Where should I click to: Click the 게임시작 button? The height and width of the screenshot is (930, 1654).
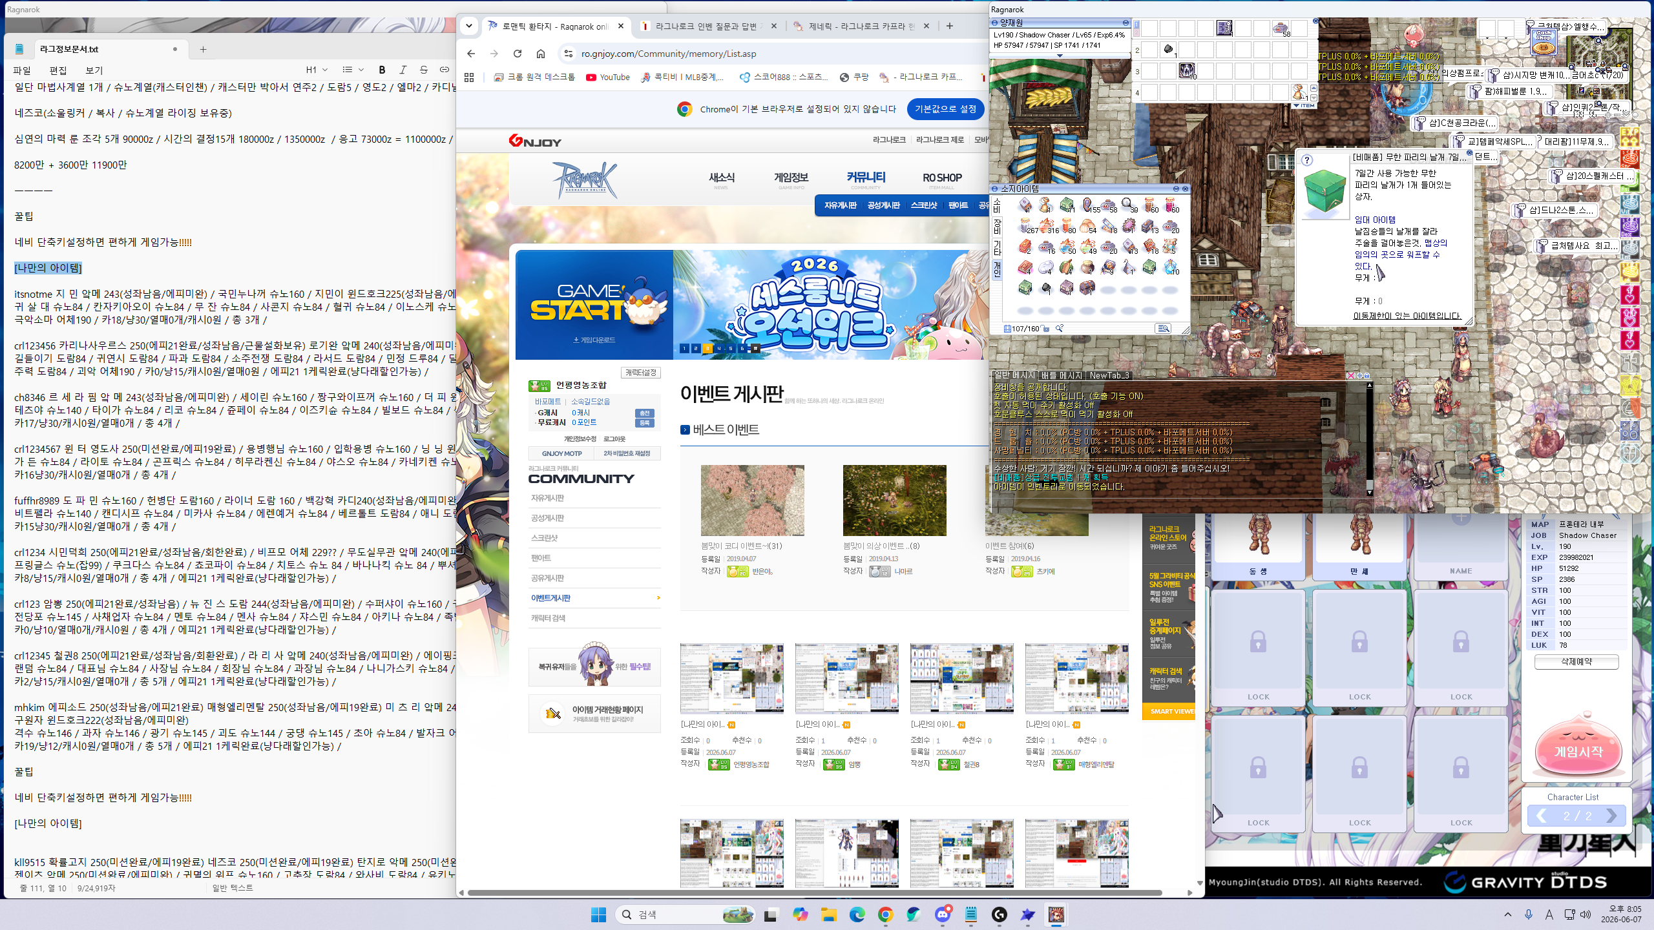point(1578,752)
